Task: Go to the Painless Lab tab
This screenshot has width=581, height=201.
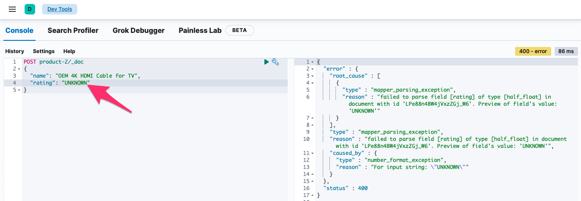Action: click(200, 30)
